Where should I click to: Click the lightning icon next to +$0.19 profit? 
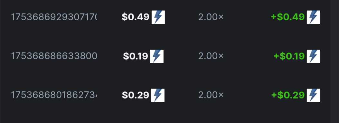pos(313,56)
